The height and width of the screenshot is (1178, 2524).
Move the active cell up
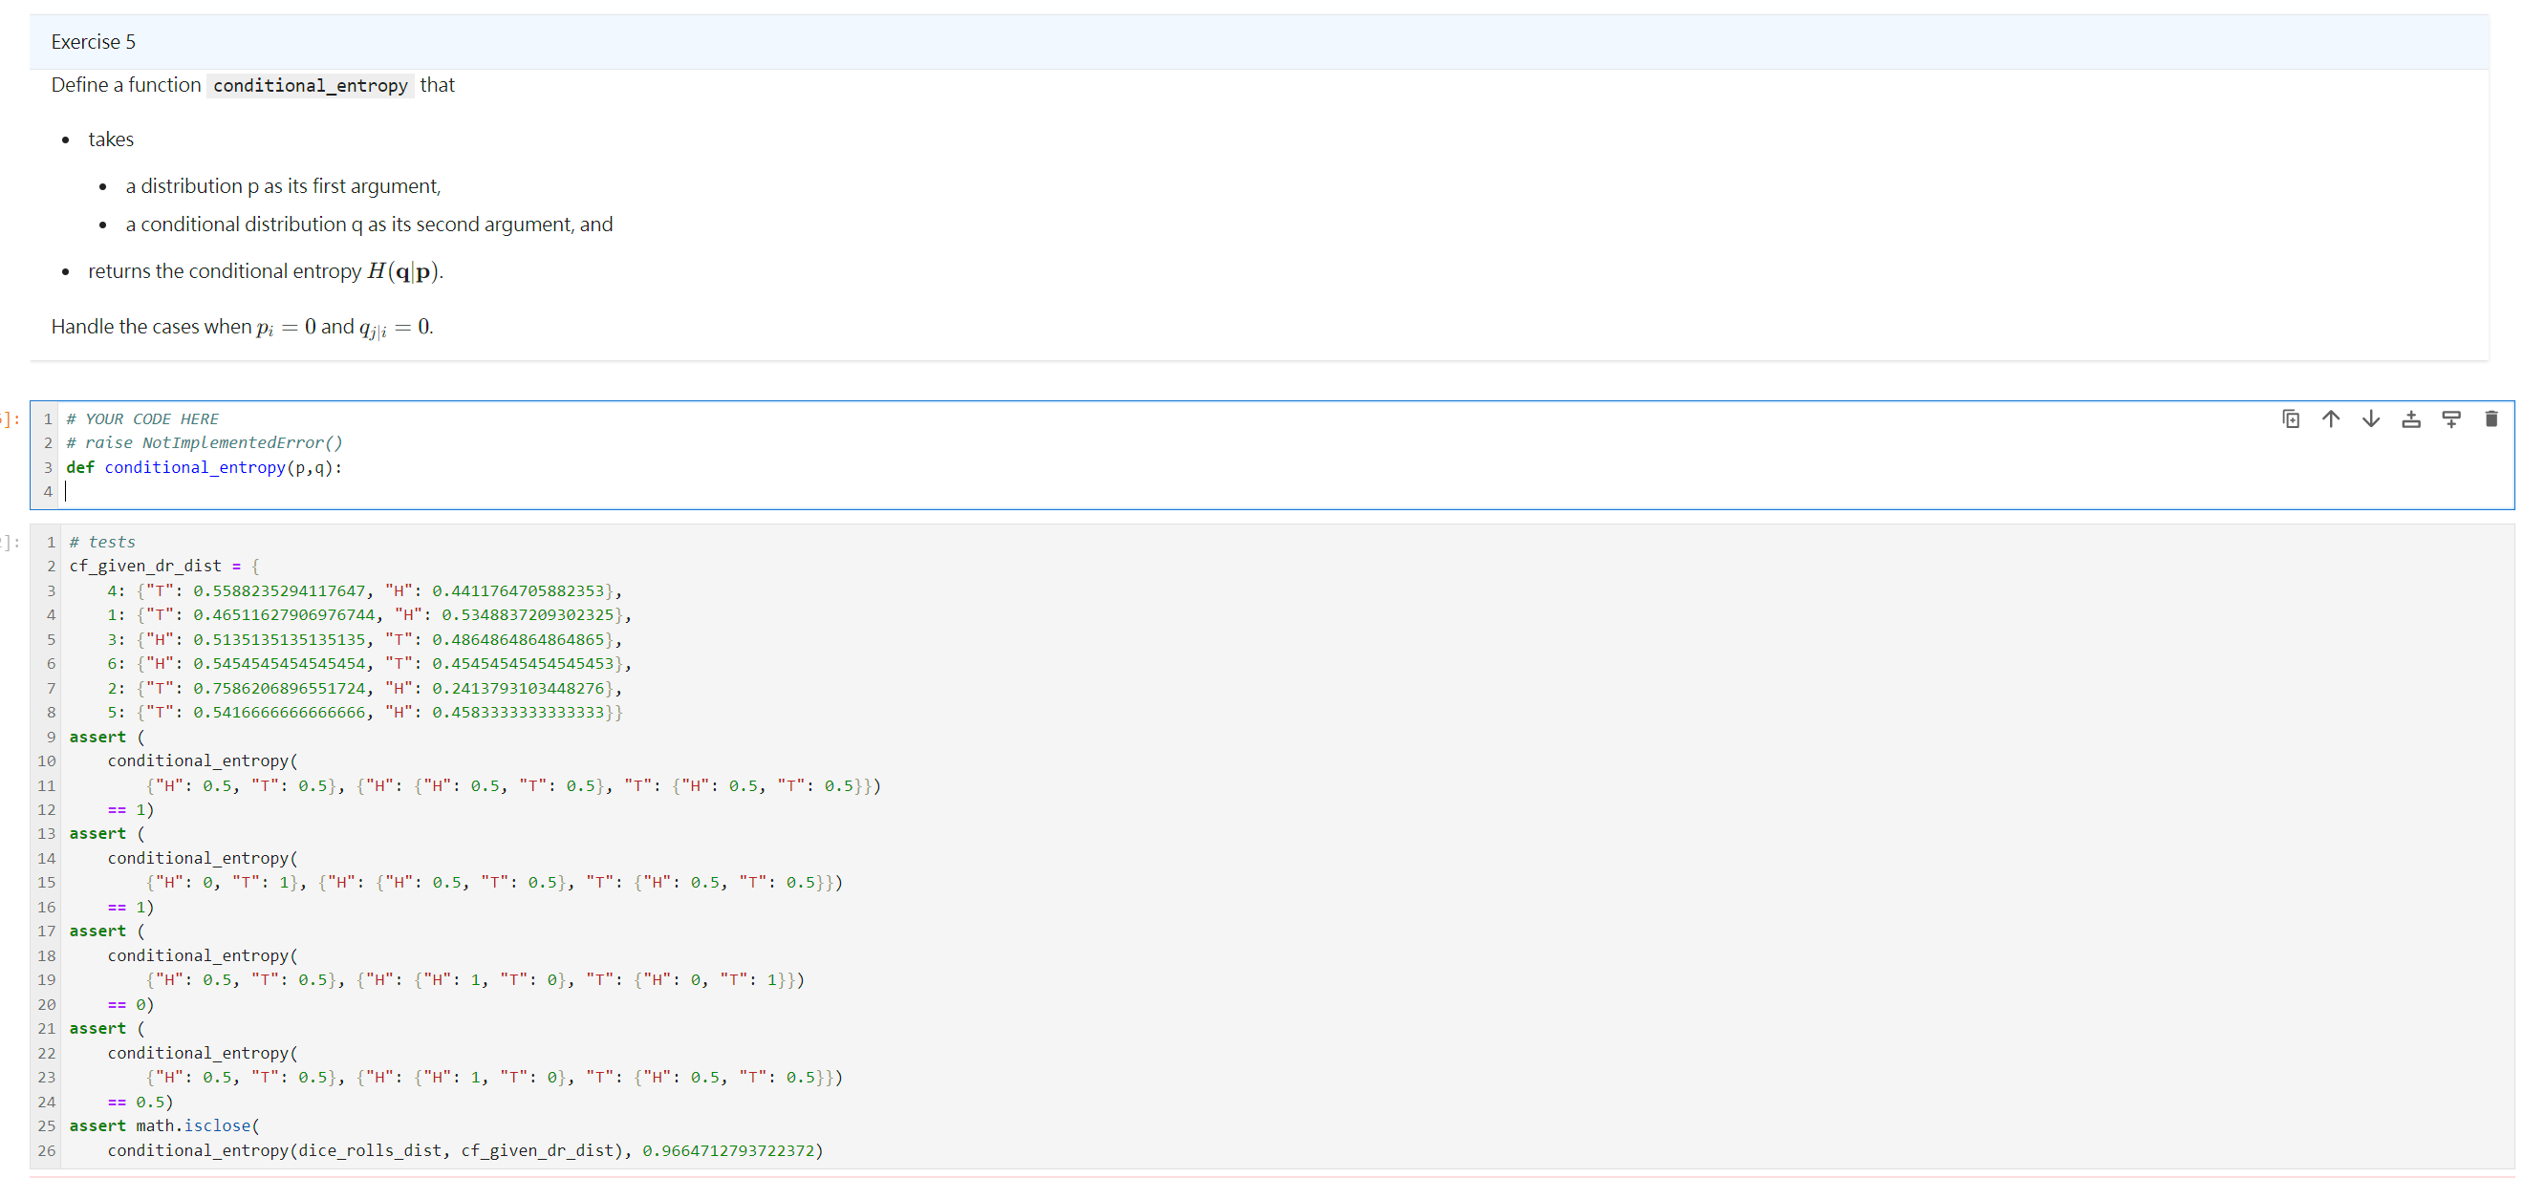[2331, 418]
